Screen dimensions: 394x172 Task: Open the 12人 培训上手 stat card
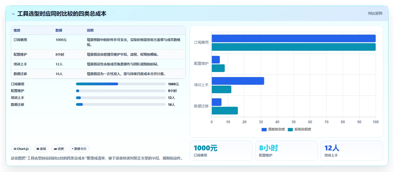(352, 151)
